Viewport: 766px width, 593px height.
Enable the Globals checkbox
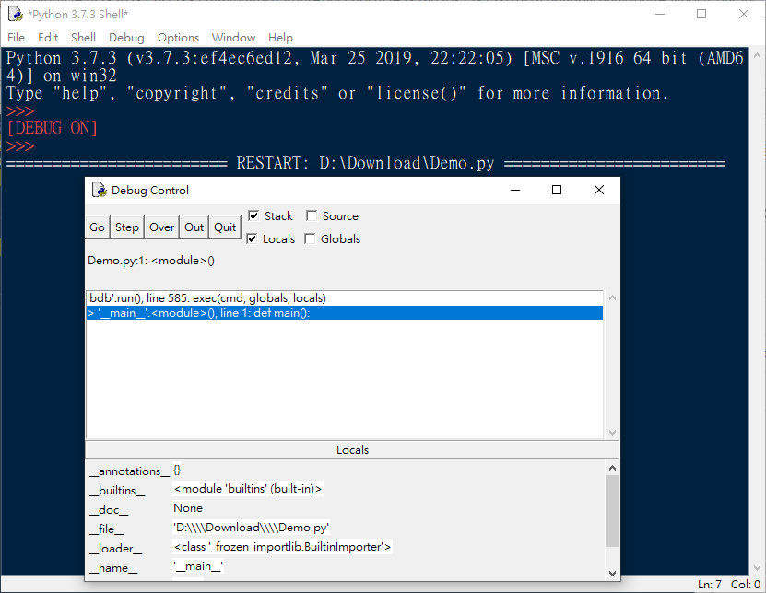click(310, 238)
